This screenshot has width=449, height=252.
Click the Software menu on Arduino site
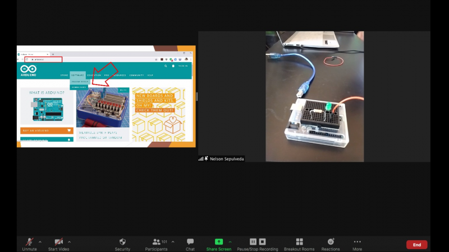click(x=77, y=75)
